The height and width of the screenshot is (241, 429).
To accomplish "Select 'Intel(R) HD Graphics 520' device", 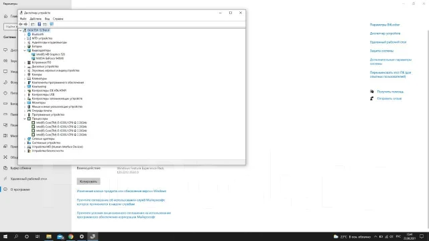I will click(x=51, y=54).
